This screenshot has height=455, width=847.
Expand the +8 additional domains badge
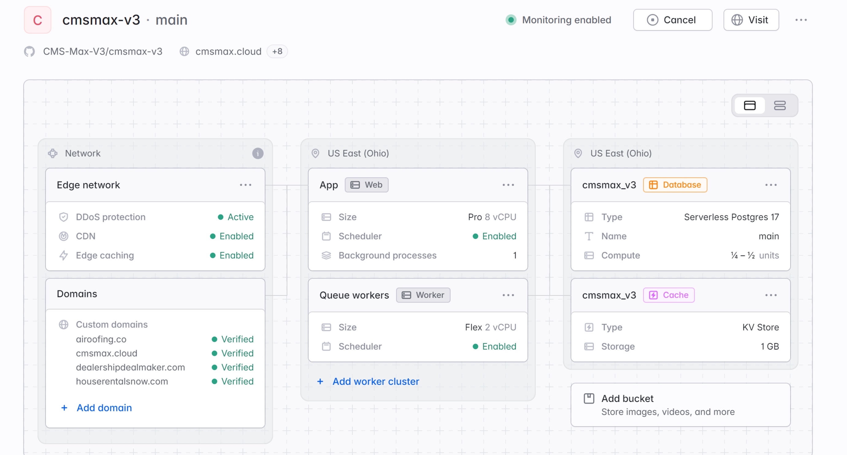tap(277, 52)
